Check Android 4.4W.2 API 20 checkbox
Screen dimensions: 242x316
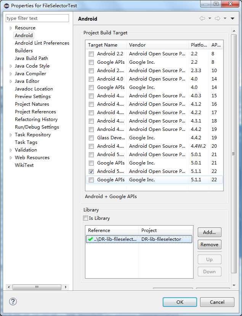91,146
